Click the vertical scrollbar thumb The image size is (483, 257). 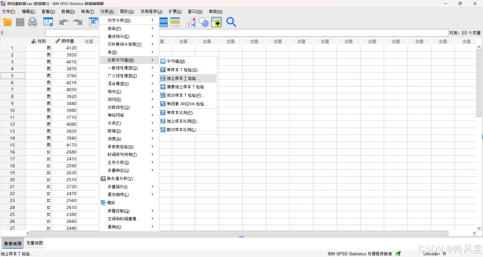pyautogui.click(x=479, y=83)
